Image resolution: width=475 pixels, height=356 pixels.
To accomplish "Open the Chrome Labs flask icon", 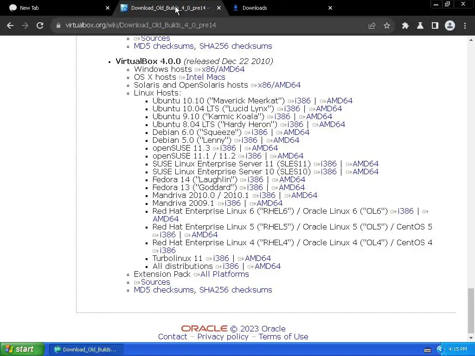I will tap(420, 26).
